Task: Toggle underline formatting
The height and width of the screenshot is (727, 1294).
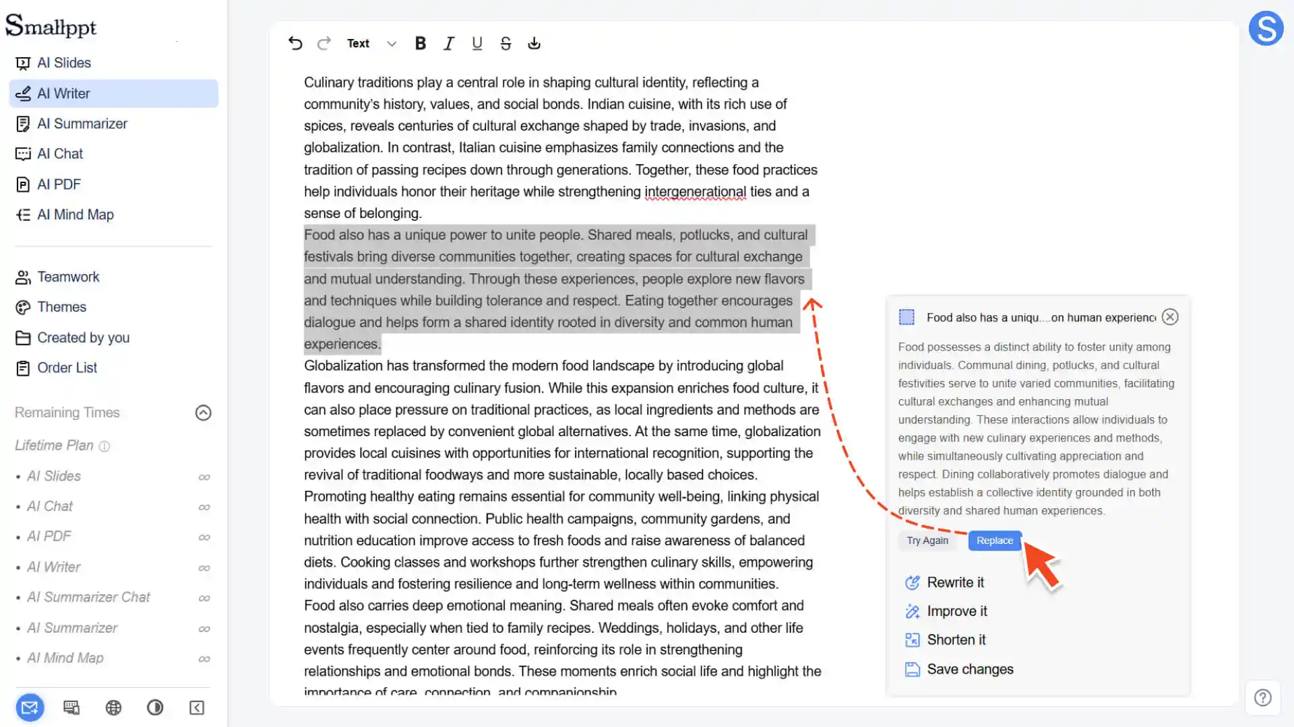Action: (x=477, y=43)
